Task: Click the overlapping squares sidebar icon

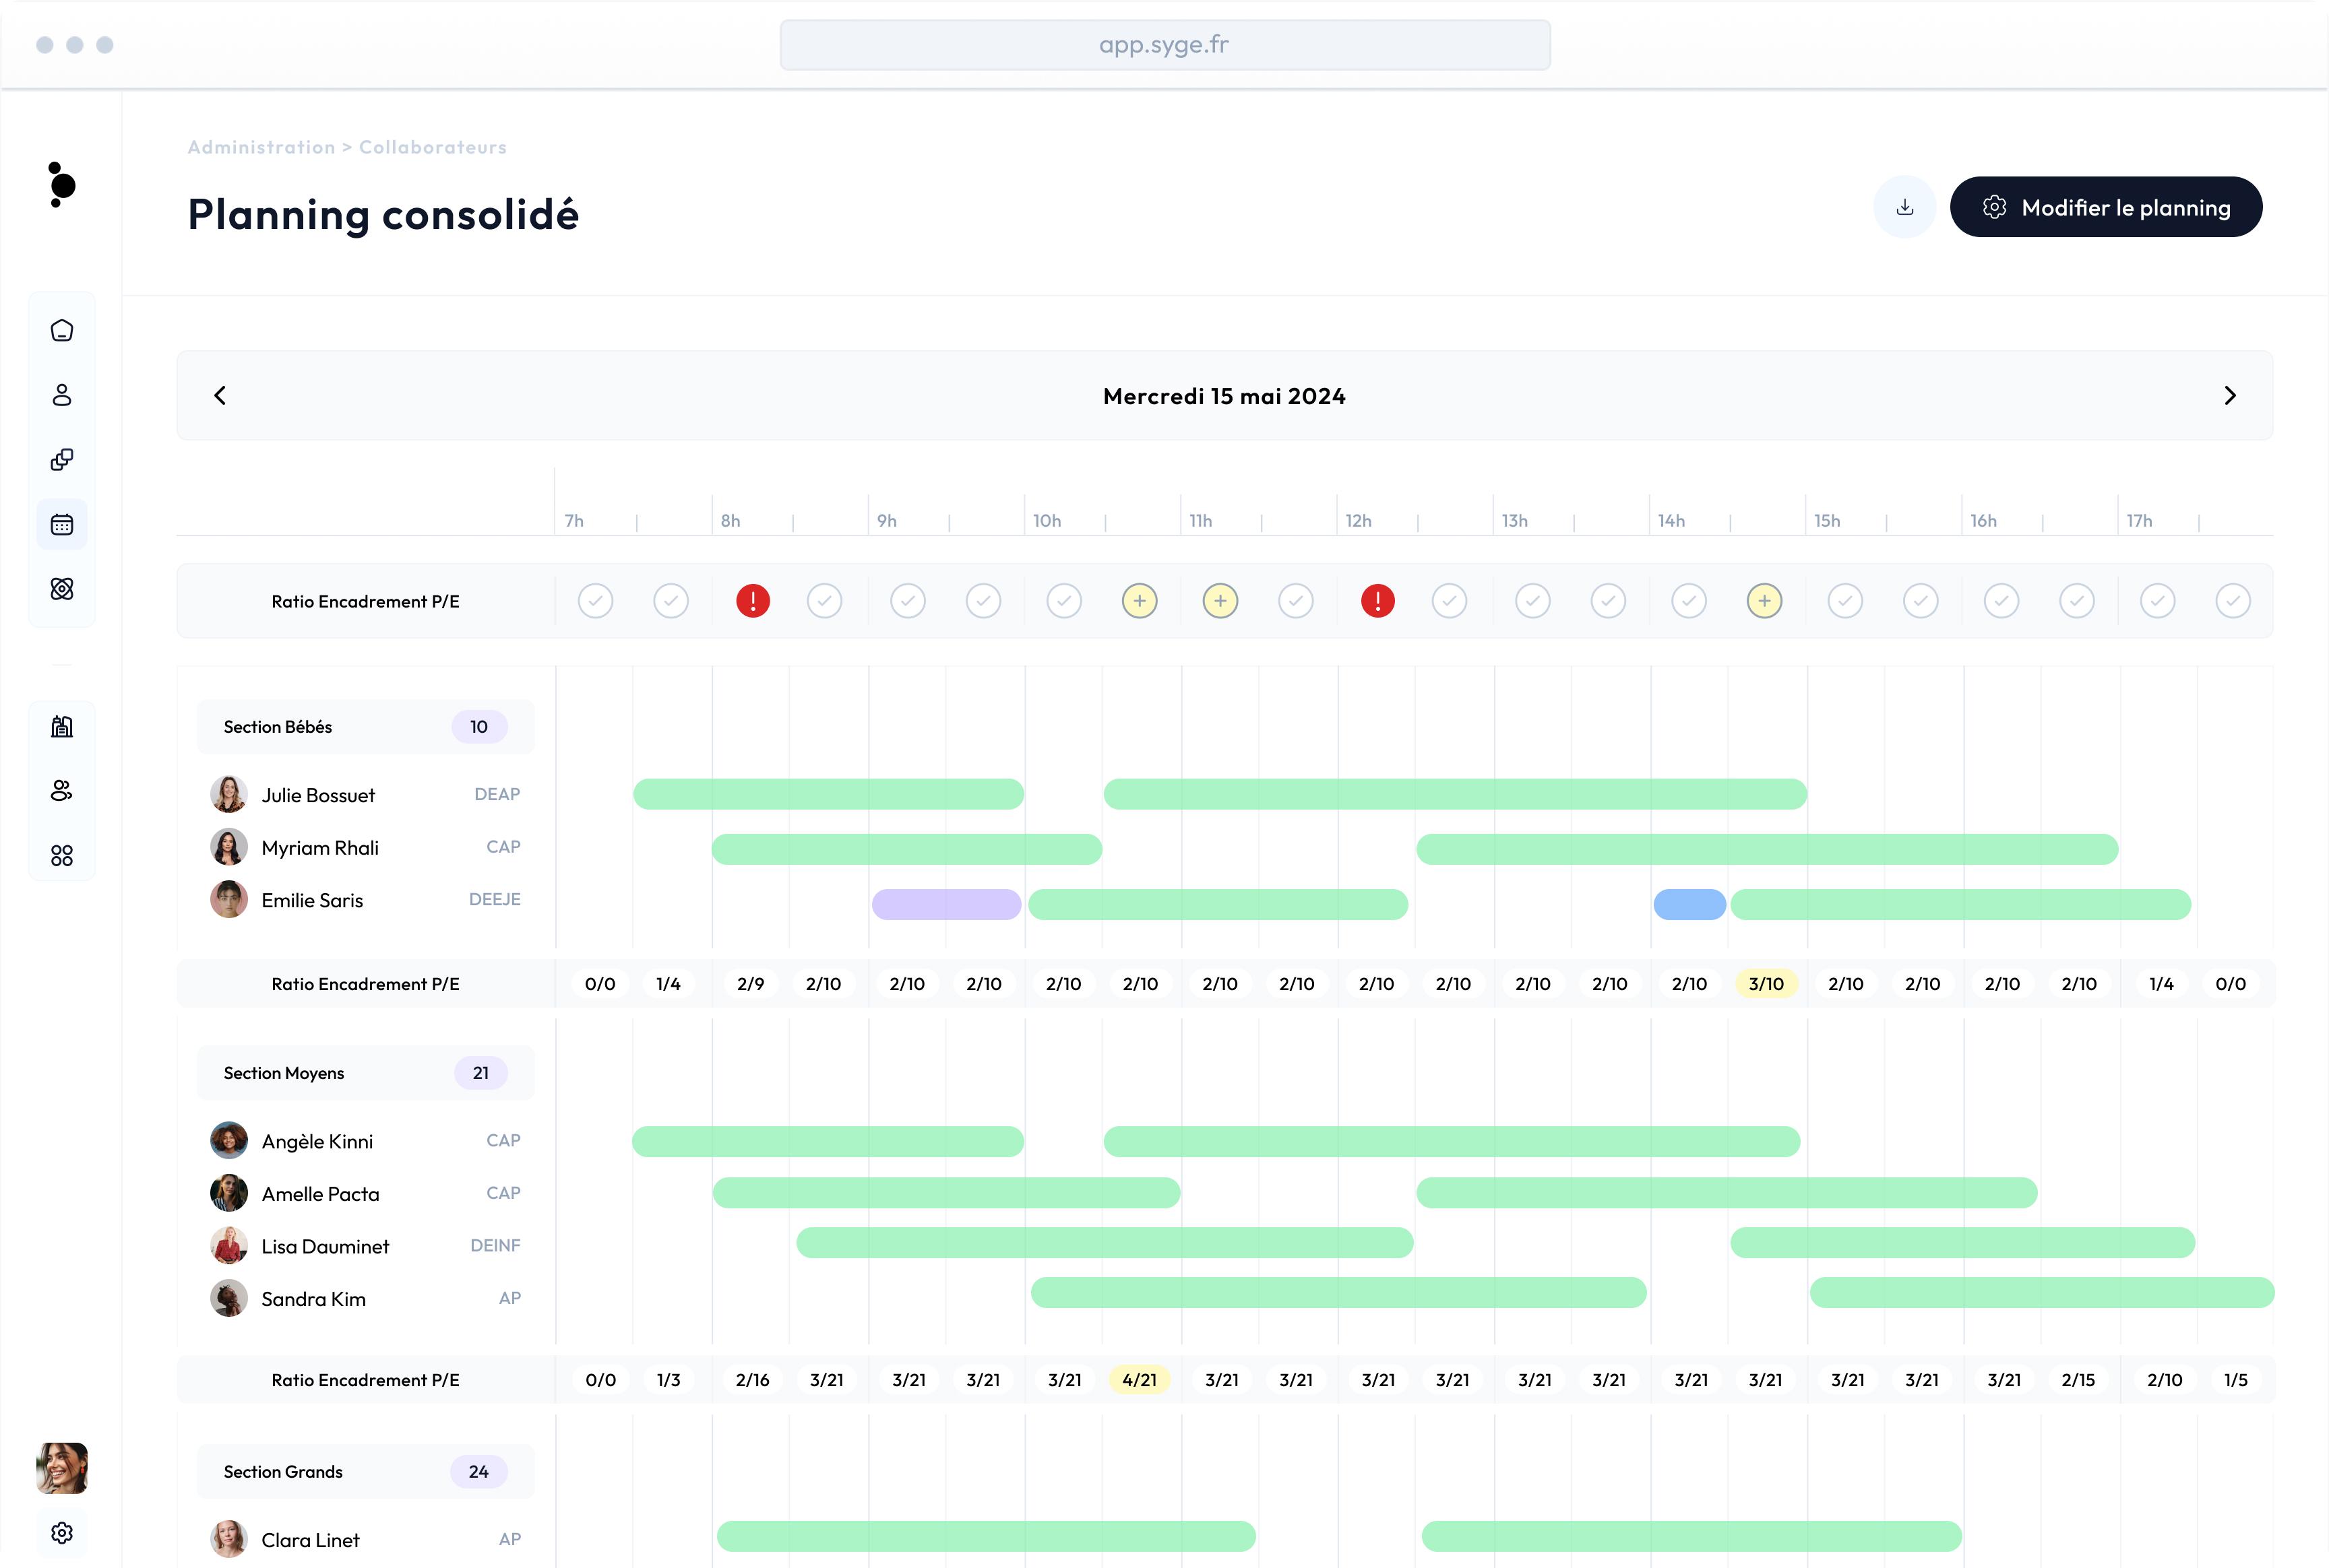Action: tap(62, 460)
